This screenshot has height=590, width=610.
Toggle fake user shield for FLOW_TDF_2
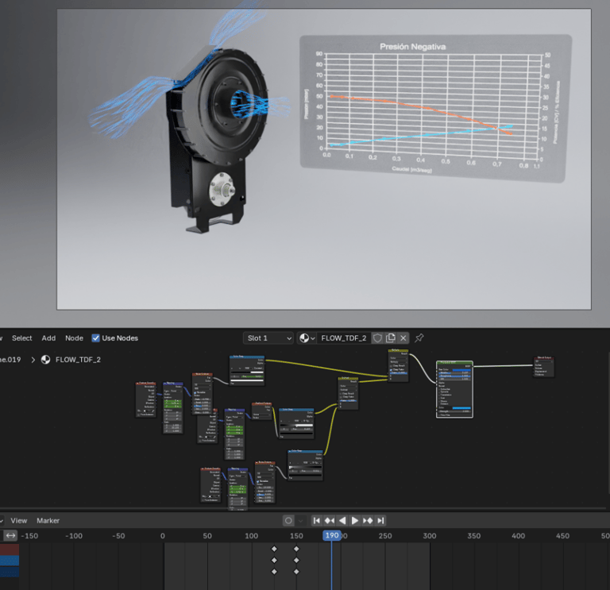pos(377,338)
